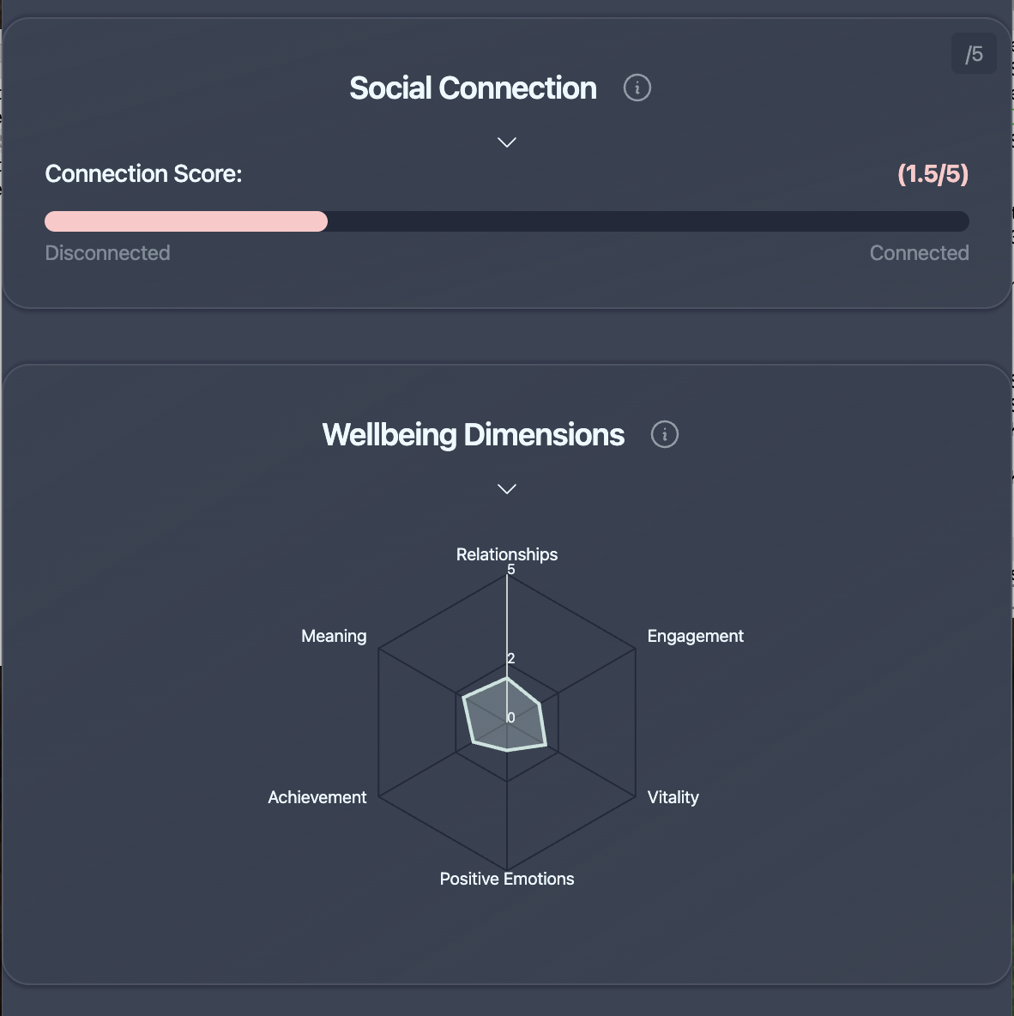Select the Vitality label
This screenshot has height=1016, width=1014.
tap(673, 797)
